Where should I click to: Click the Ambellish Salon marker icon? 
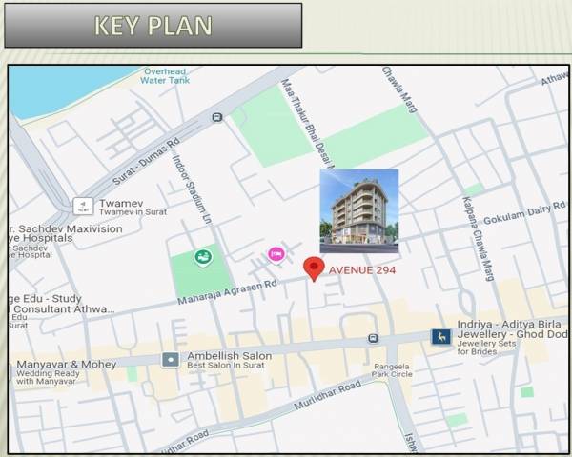(171, 360)
